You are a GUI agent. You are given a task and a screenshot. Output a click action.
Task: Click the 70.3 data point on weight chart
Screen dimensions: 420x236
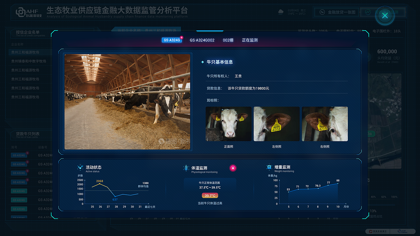click(x=318, y=188)
